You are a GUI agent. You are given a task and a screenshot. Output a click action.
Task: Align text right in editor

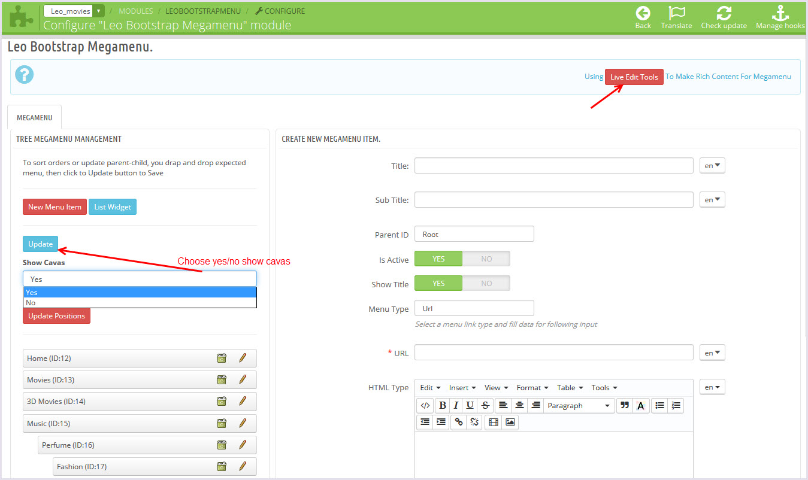[535, 405]
